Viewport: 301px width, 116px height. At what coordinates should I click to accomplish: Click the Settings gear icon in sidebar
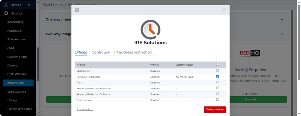(x=6, y=13)
